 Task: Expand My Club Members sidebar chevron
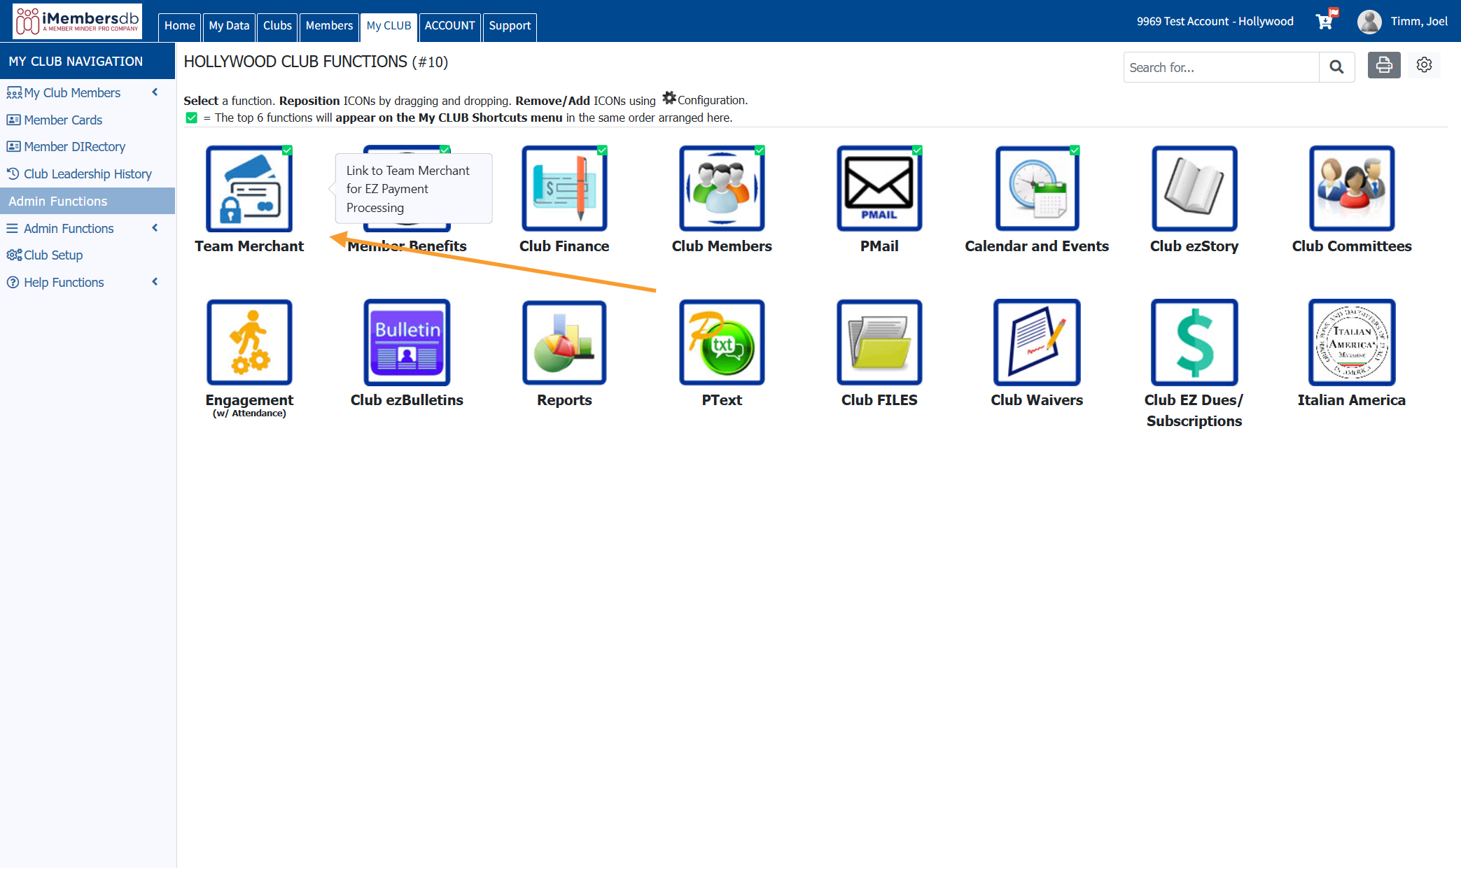[155, 92]
